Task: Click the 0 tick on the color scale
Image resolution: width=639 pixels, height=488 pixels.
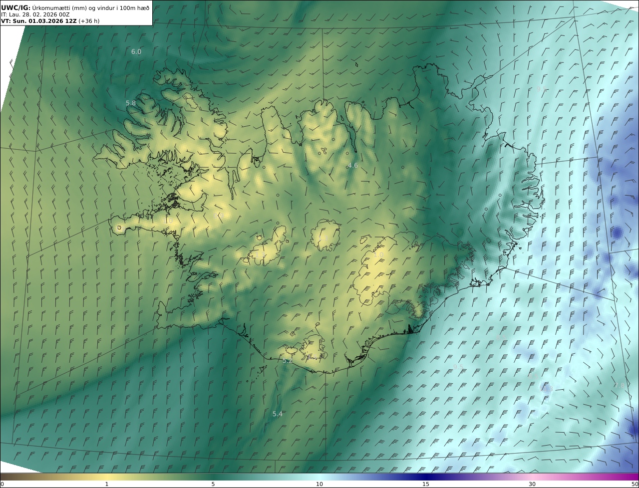Action: pos(2,484)
